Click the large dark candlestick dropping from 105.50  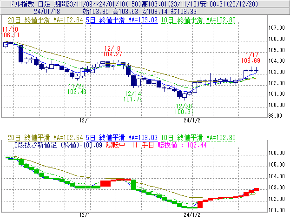coord(21,54)
